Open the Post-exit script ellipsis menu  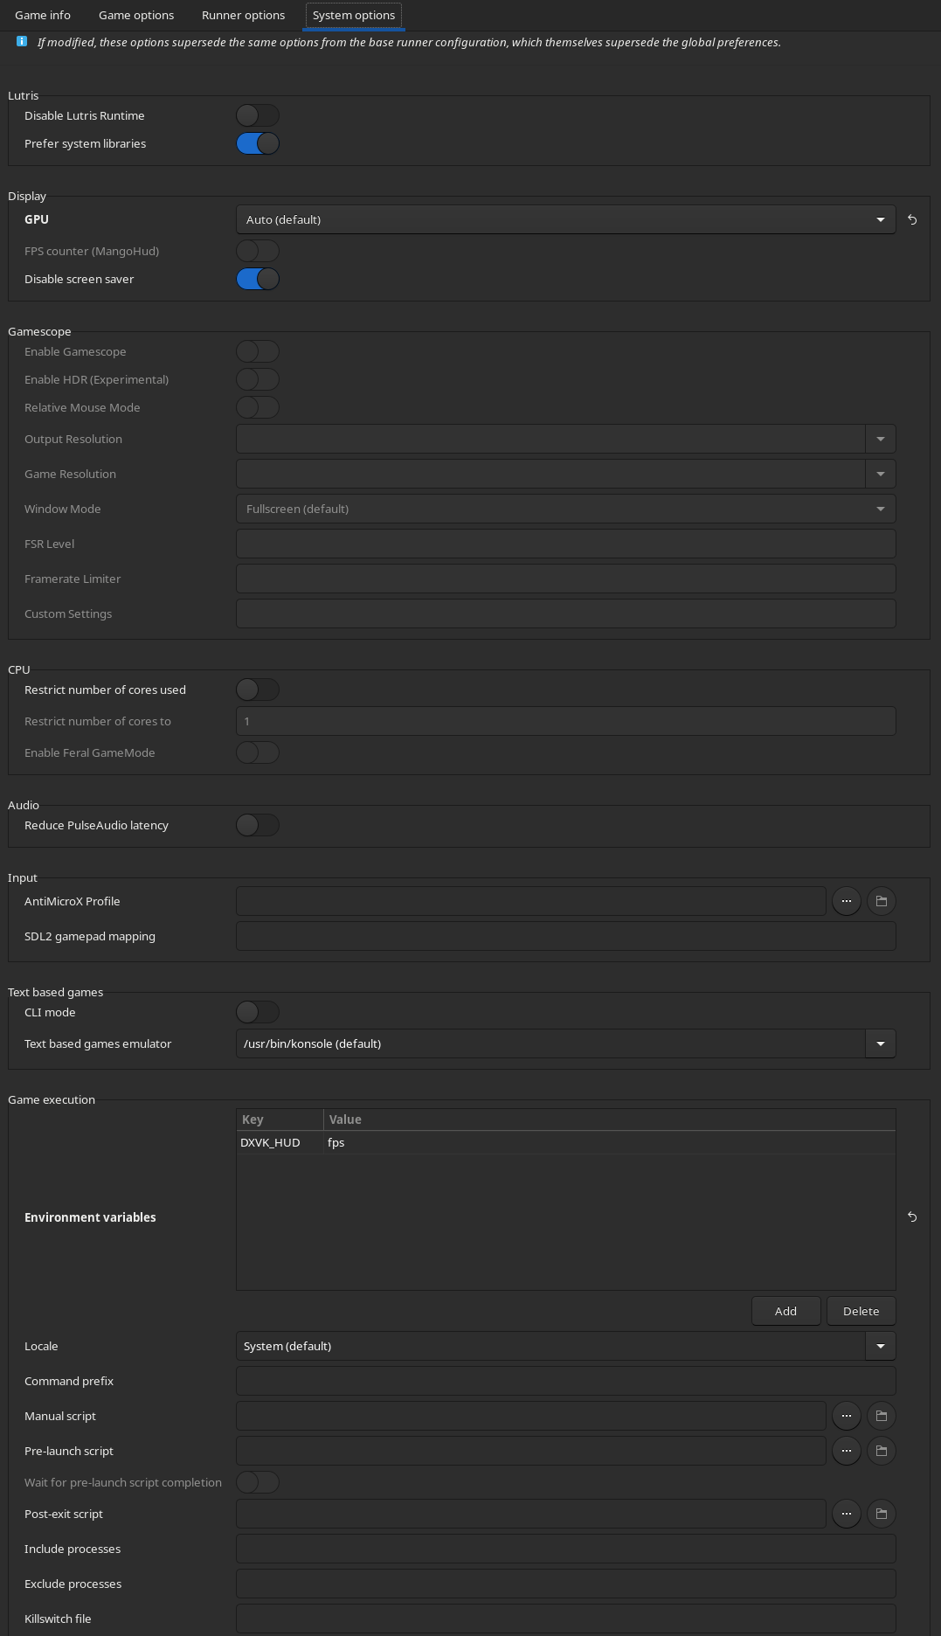point(847,1514)
